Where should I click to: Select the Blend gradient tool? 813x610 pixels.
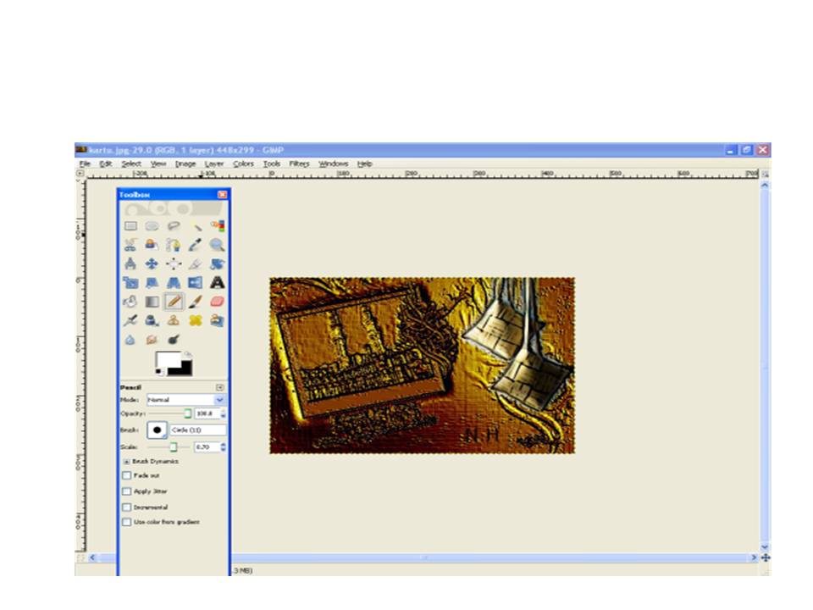click(152, 302)
